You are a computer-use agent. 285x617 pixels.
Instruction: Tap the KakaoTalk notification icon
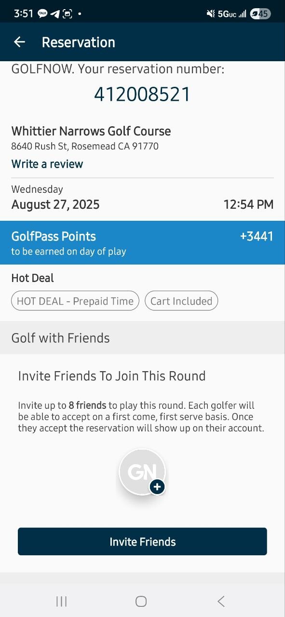pos(42,14)
